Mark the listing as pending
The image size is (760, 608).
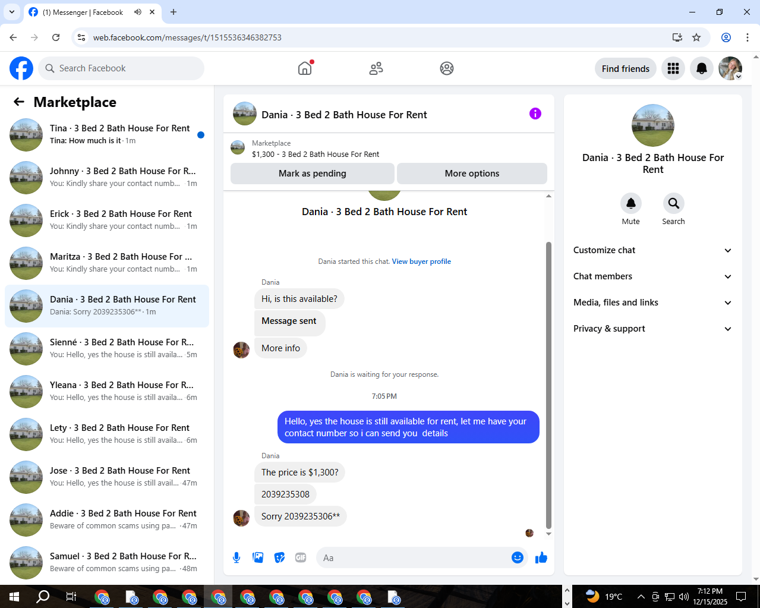tap(313, 174)
